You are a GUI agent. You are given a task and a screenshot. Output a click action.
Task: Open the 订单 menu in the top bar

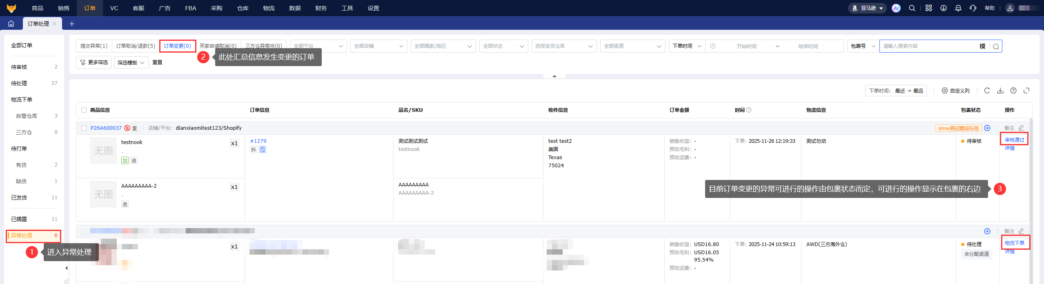point(90,8)
